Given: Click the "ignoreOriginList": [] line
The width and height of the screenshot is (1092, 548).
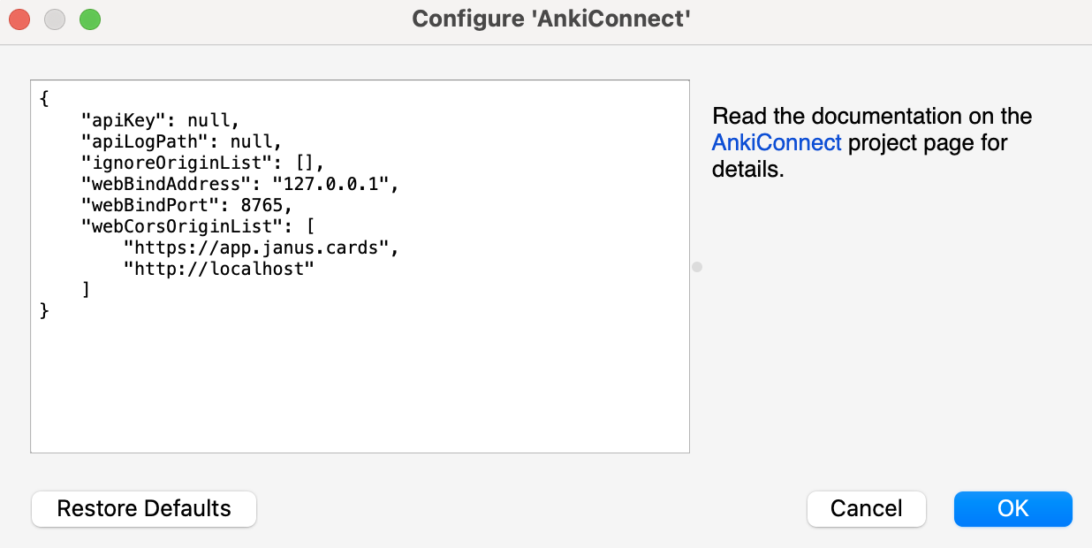Looking at the screenshot, I should point(203,162).
